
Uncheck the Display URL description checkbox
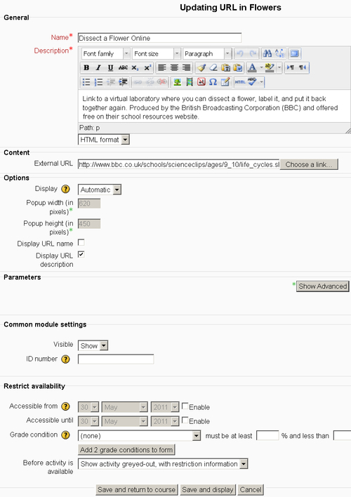pyautogui.click(x=81, y=254)
